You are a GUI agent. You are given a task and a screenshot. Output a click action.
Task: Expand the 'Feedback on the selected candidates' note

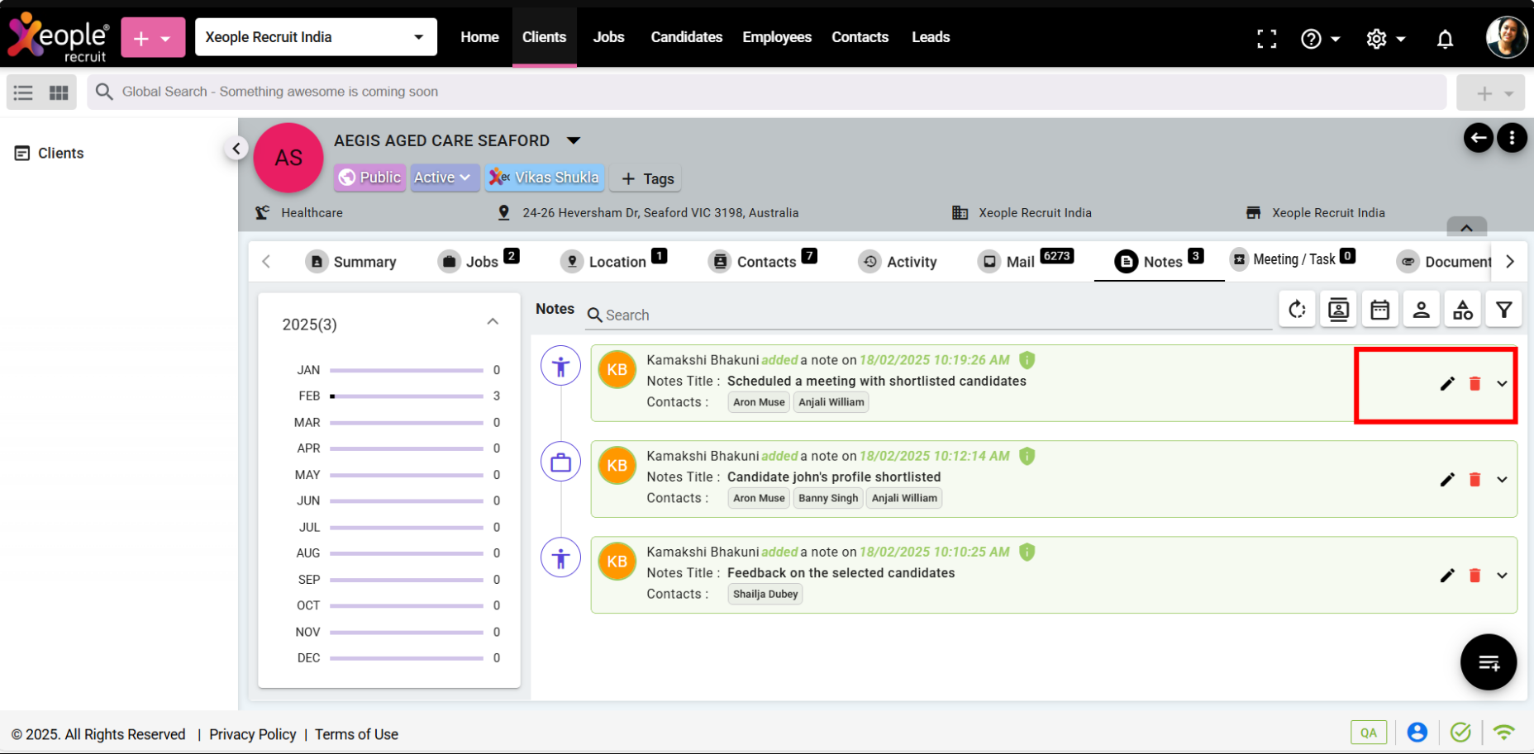1502,575
